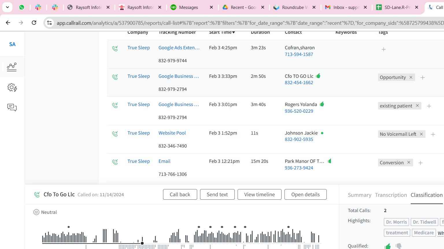Select the Dr. Tidwell highlight
This screenshot has width=444, height=249.
tap(424, 222)
